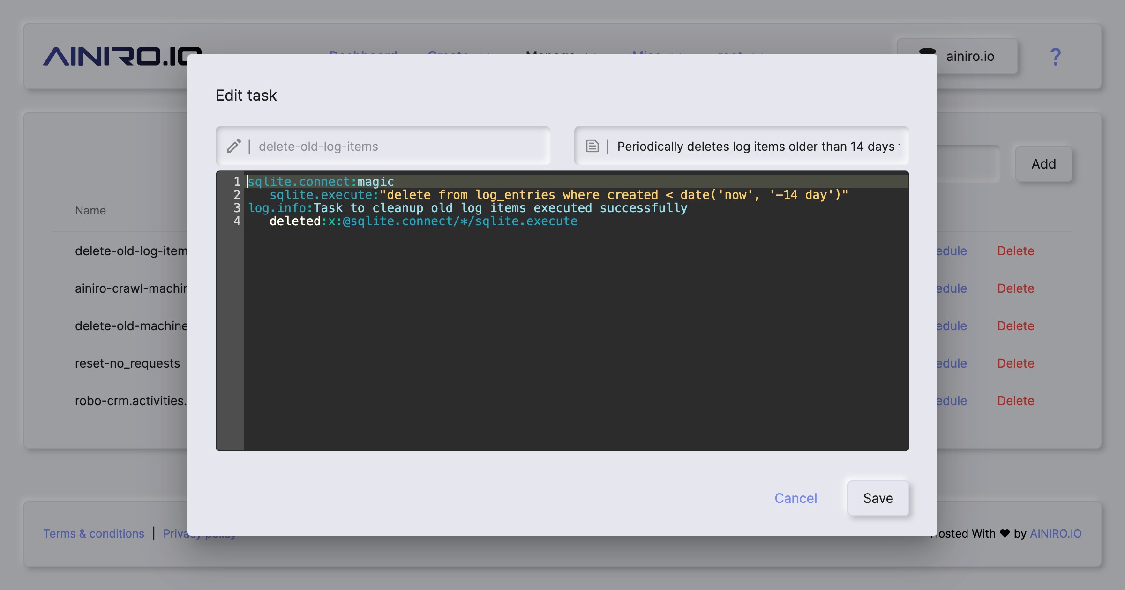
Task: Click the AINIRO.IO logo
Action: tap(117, 57)
